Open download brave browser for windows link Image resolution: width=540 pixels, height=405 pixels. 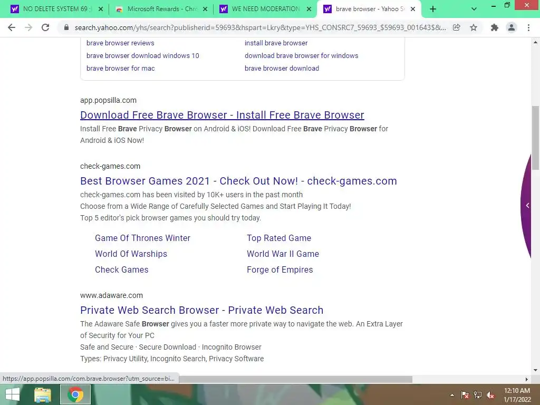coord(301,56)
